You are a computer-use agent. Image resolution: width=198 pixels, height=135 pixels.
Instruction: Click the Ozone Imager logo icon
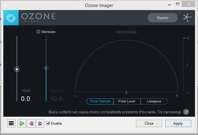tap(11, 18)
